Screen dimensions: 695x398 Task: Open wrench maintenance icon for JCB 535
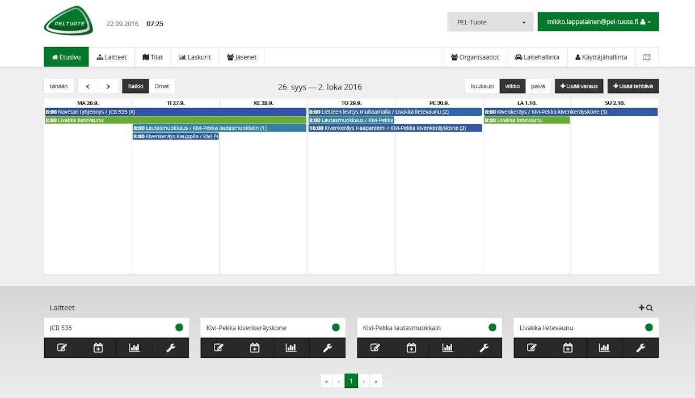(171, 348)
